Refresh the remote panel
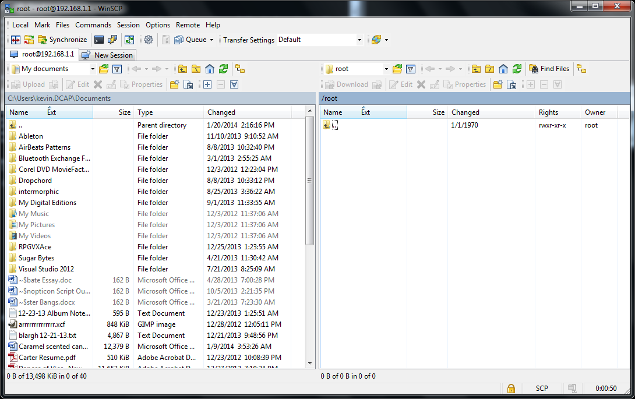Screen dimensions: 635x399 (517, 69)
